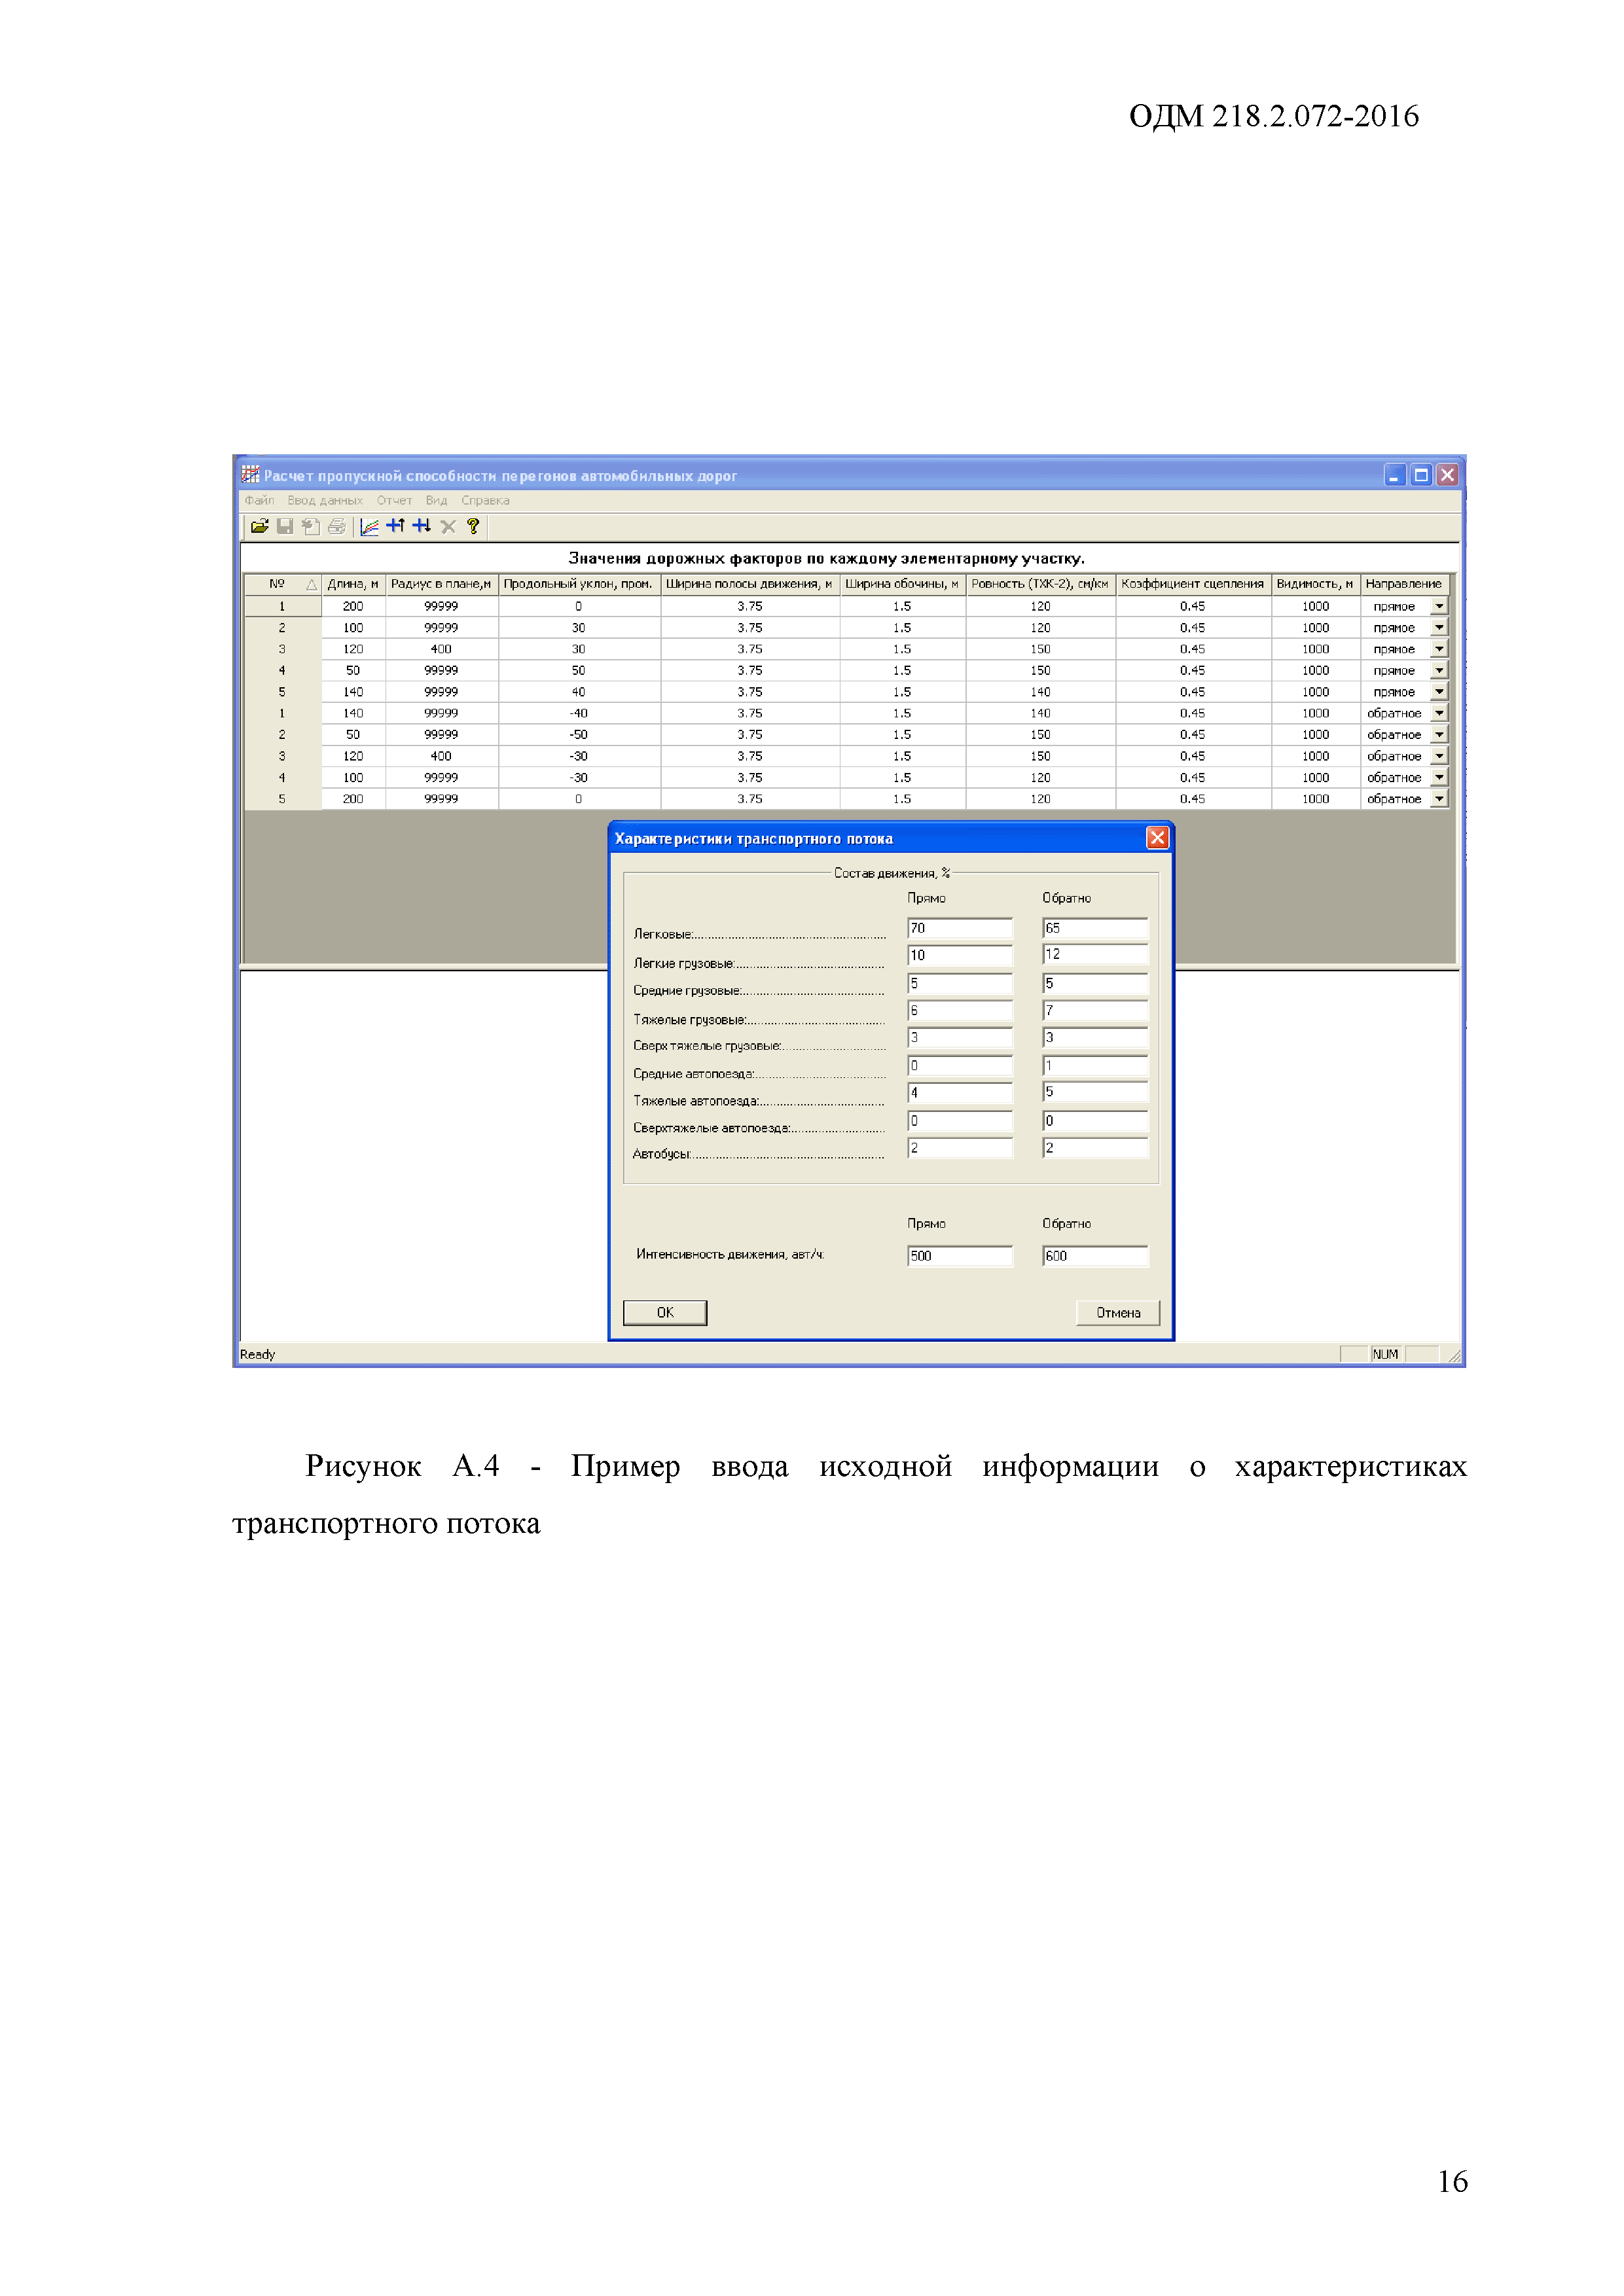
Task: Open the Вид menu
Action: 436,500
